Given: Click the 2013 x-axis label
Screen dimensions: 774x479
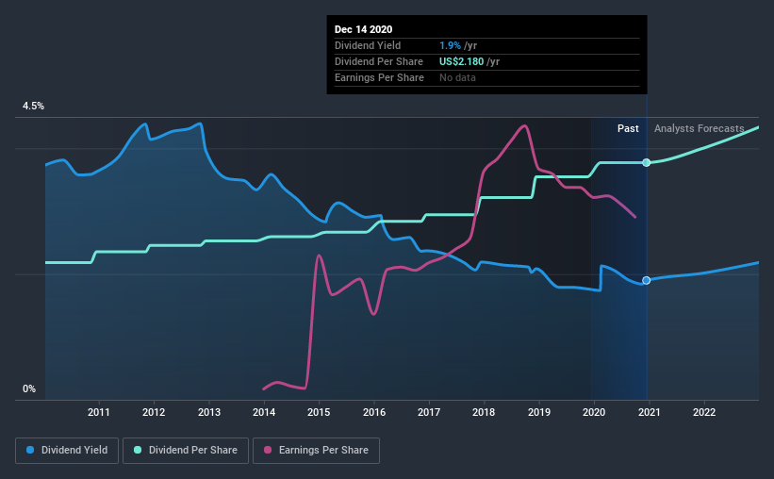Looking at the screenshot, I should tap(209, 412).
